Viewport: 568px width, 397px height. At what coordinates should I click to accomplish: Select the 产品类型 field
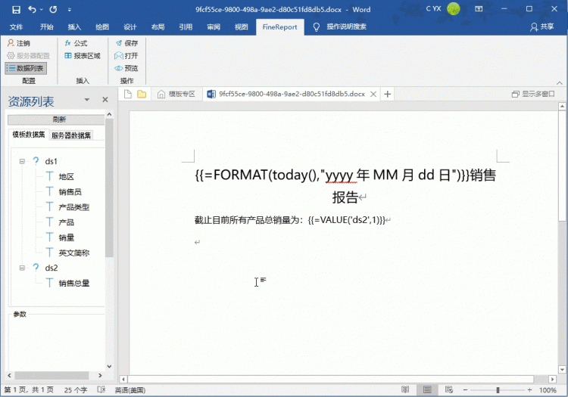tap(74, 206)
